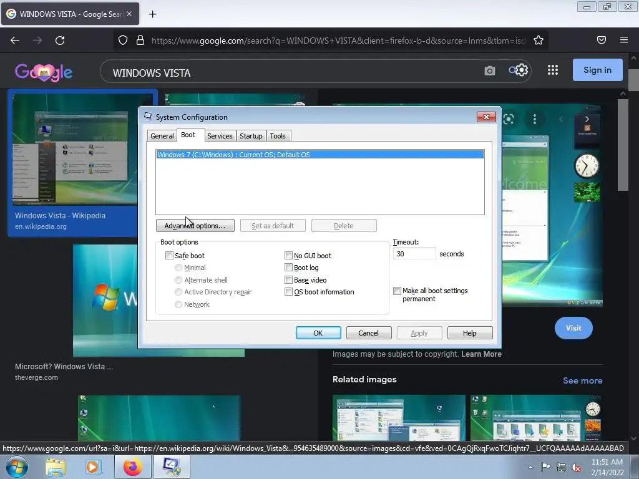Go back in Firefox history
The image size is (639, 479).
click(x=15, y=41)
